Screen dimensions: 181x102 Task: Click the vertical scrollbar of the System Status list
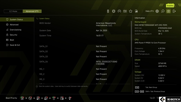(x=131, y=39)
